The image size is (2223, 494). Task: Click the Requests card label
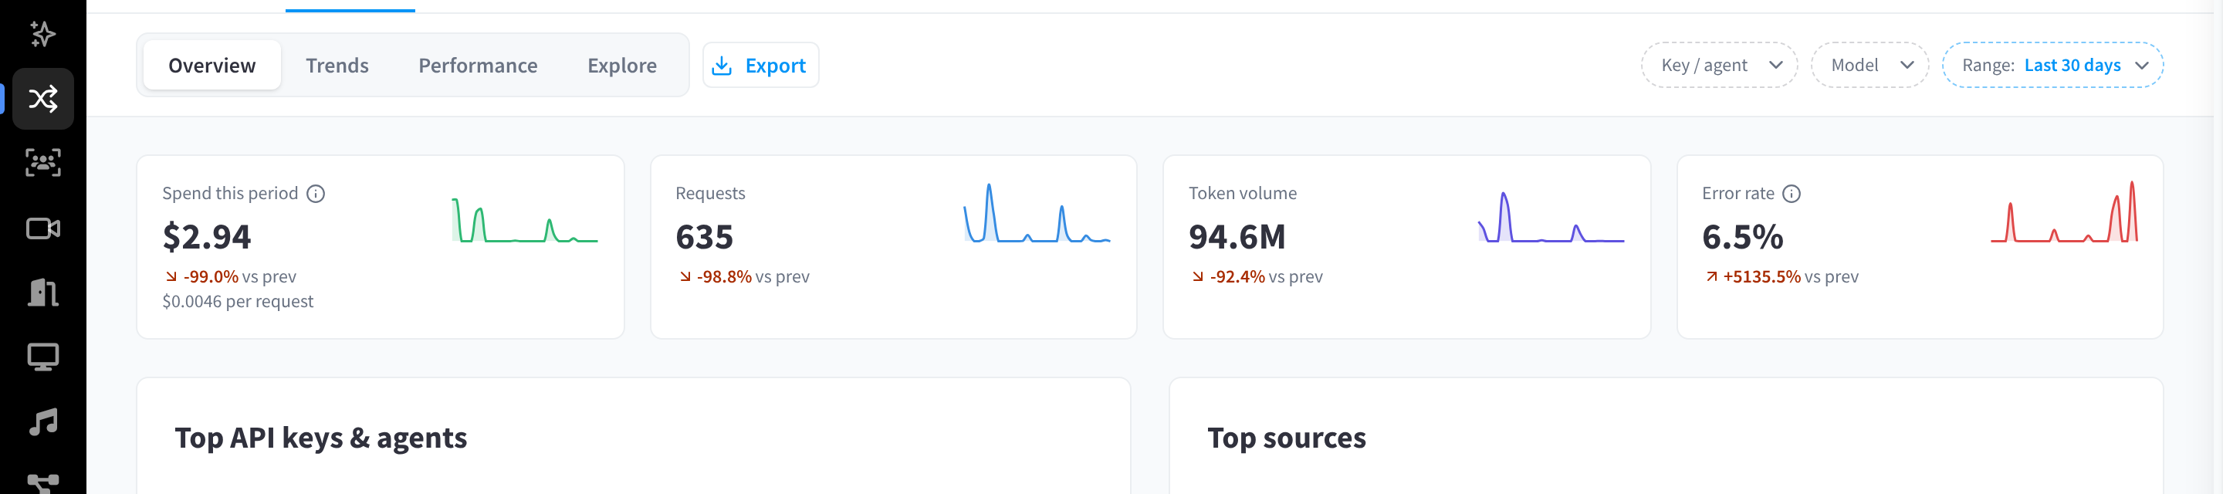(x=710, y=194)
